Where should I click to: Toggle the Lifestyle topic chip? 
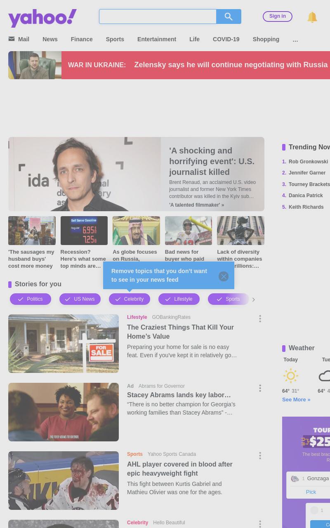click(179, 299)
